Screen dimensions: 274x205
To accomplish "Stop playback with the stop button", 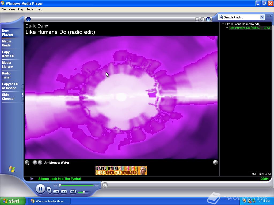I will click(49, 190).
